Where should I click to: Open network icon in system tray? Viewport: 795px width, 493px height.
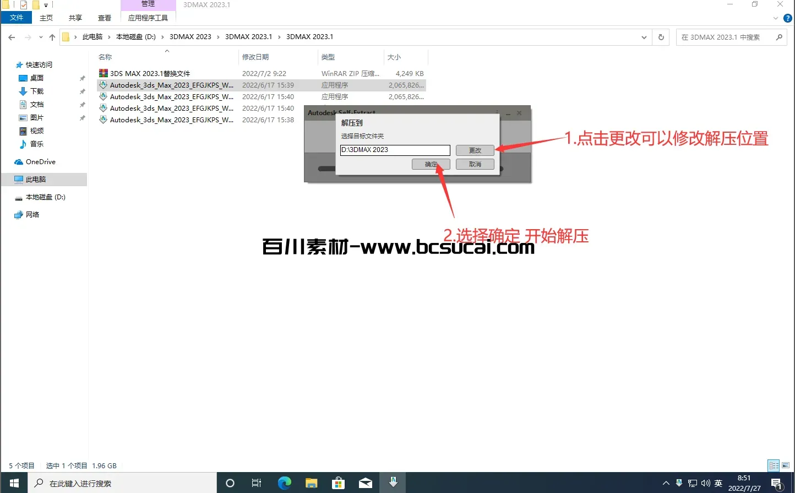pos(692,483)
